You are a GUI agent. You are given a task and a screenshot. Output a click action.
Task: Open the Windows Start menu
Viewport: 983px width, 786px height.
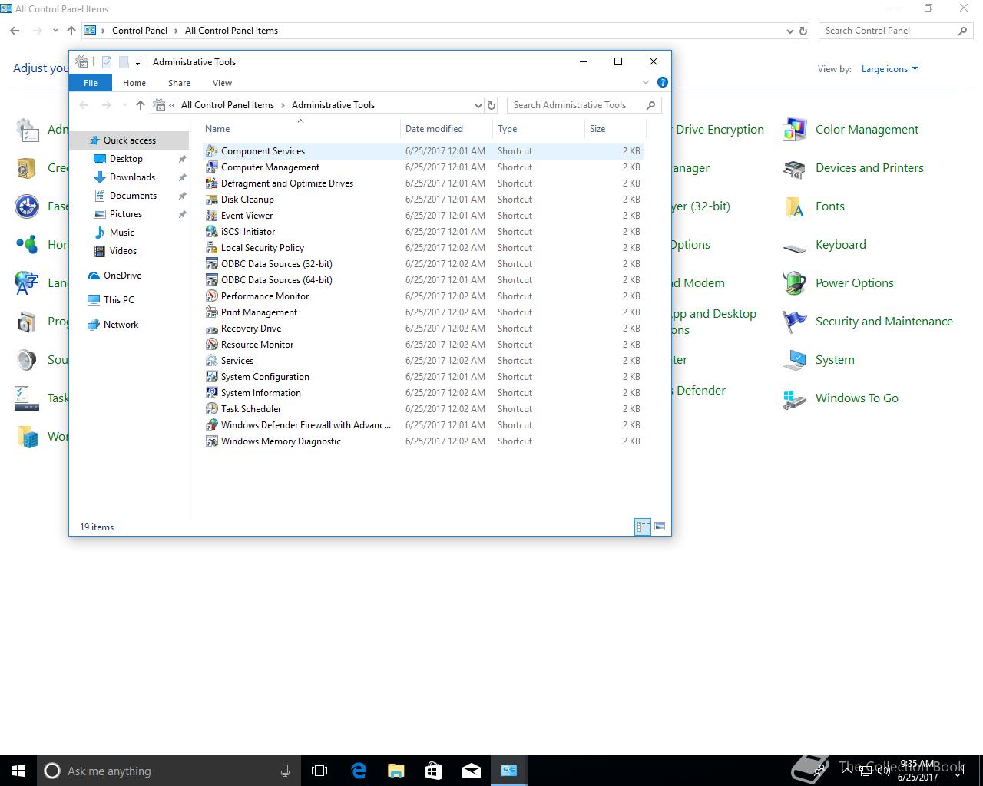click(18, 771)
